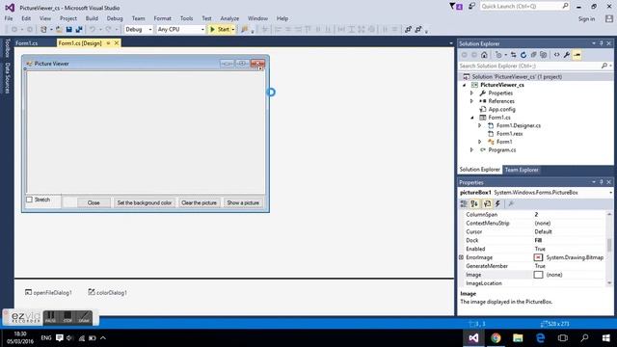Click the Sign in link
Image resolution: width=617 pixels, height=347 pixels.
tap(586, 19)
